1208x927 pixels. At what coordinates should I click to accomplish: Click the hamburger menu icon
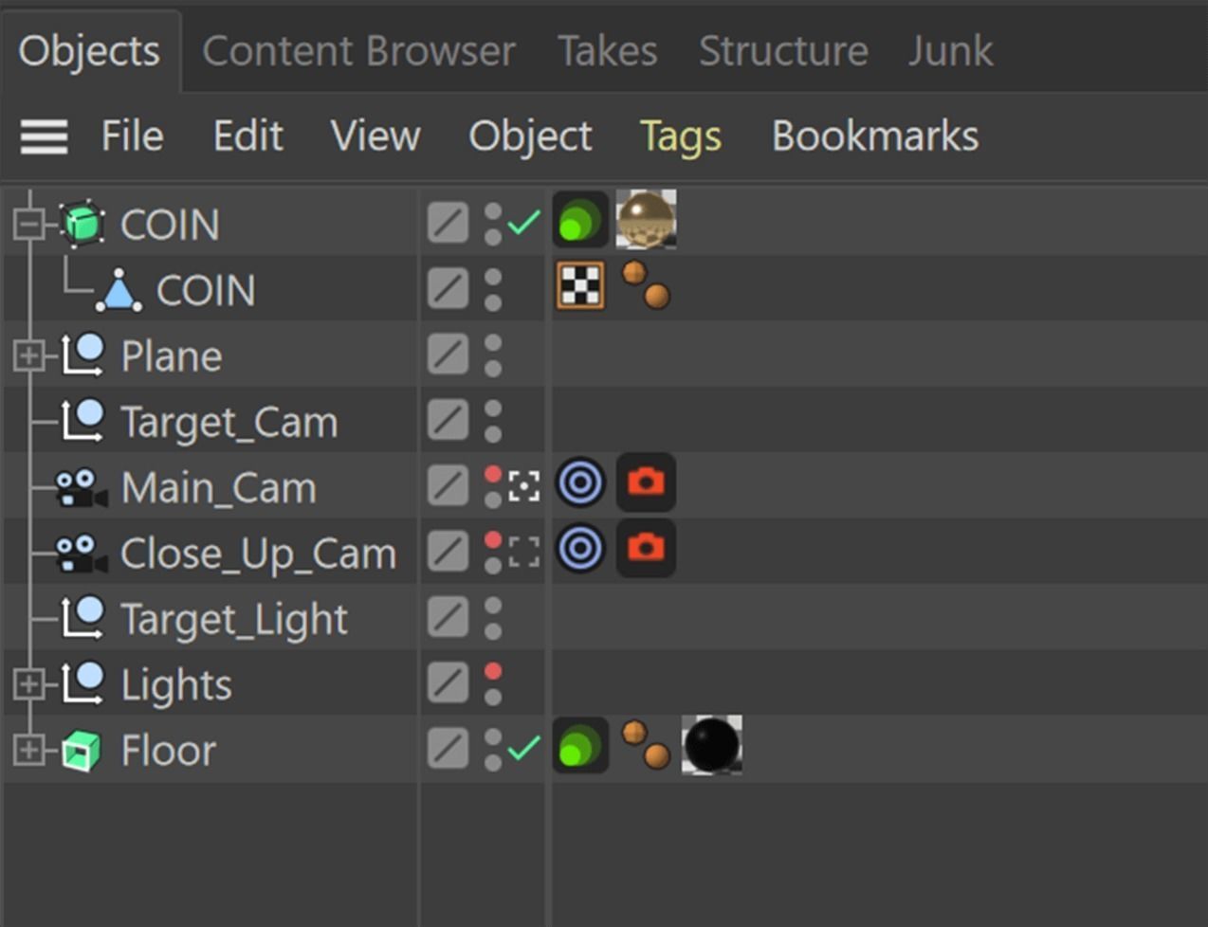(44, 137)
